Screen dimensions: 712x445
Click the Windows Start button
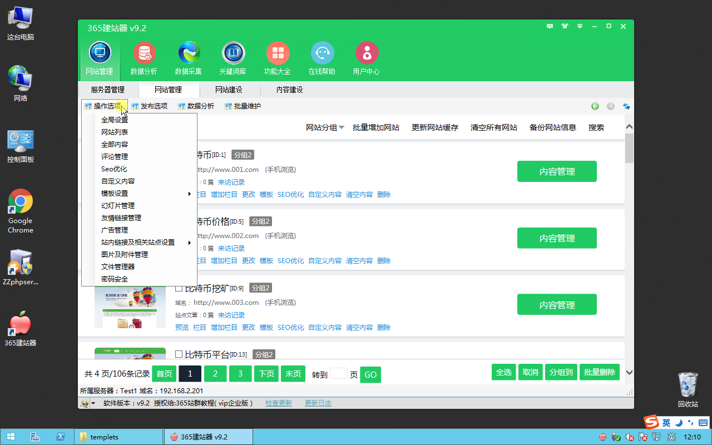pos(11,437)
